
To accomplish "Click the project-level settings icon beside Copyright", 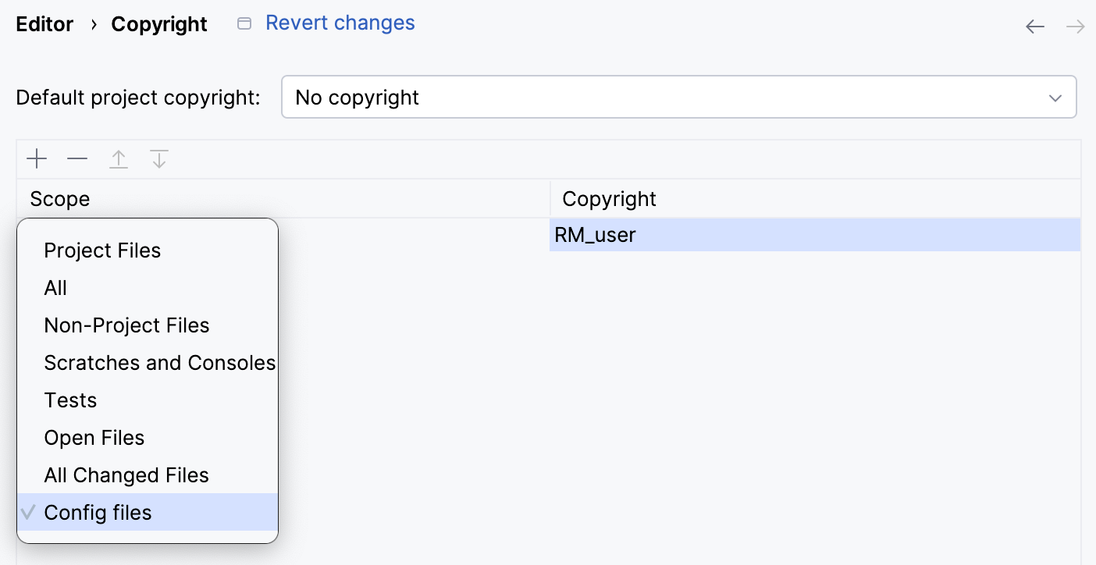I will coord(244,24).
